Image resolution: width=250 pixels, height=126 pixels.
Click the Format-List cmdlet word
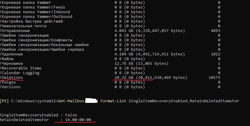tap(113, 101)
